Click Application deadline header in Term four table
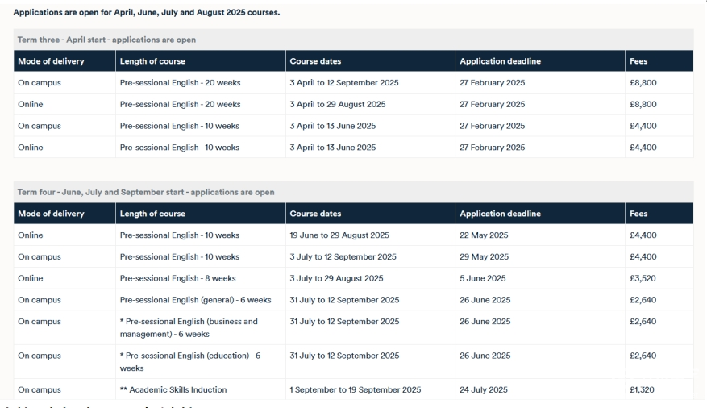The width and height of the screenshot is (707, 408). pos(500,214)
